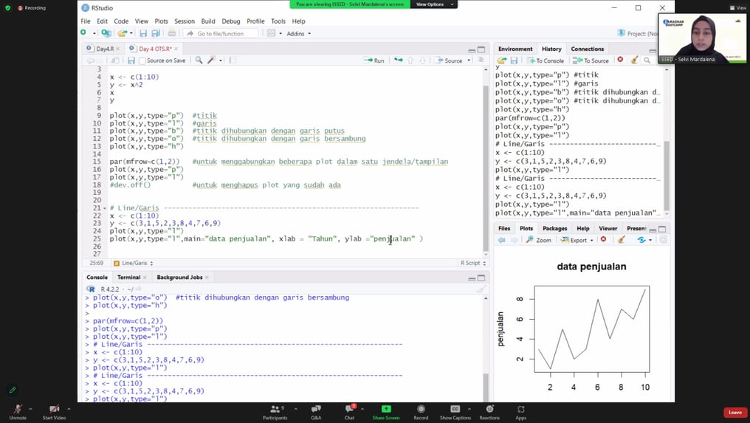Clear all plots with the broom icon
Screen dimensions: 750x423
[622, 240]
